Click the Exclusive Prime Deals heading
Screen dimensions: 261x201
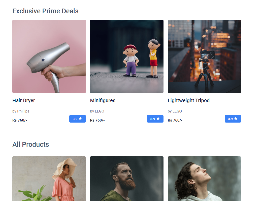pyautogui.click(x=45, y=11)
